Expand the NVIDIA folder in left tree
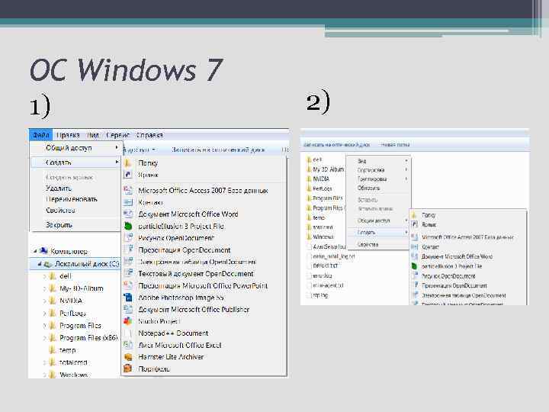The height and width of the screenshot is (412, 549). point(44,301)
